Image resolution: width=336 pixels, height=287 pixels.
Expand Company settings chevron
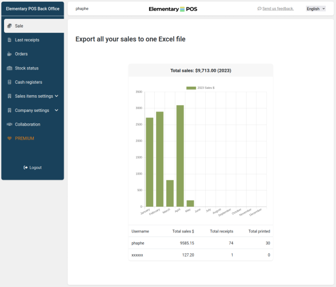(57, 110)
